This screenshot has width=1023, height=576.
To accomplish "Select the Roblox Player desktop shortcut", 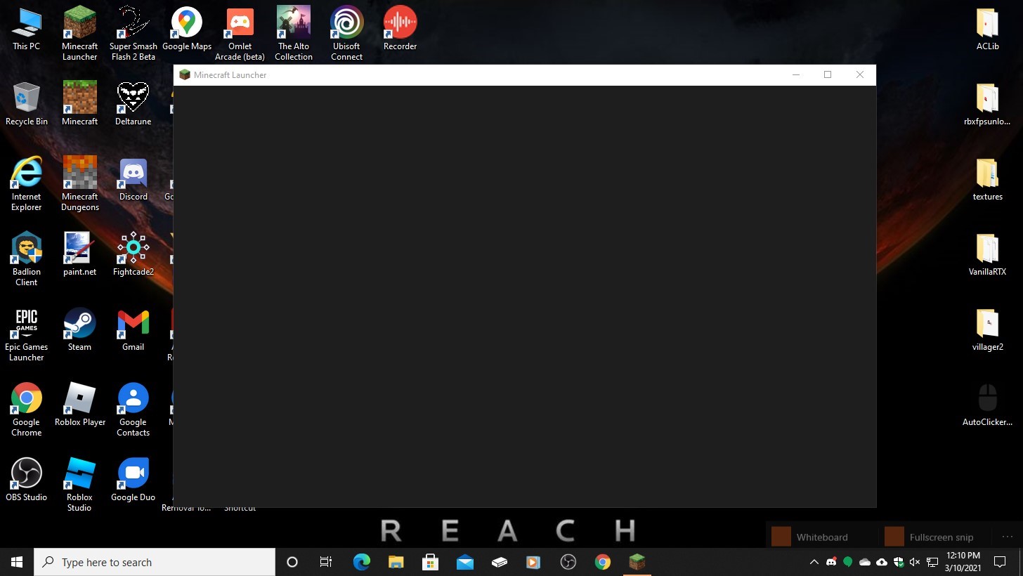I will (80, 405).
